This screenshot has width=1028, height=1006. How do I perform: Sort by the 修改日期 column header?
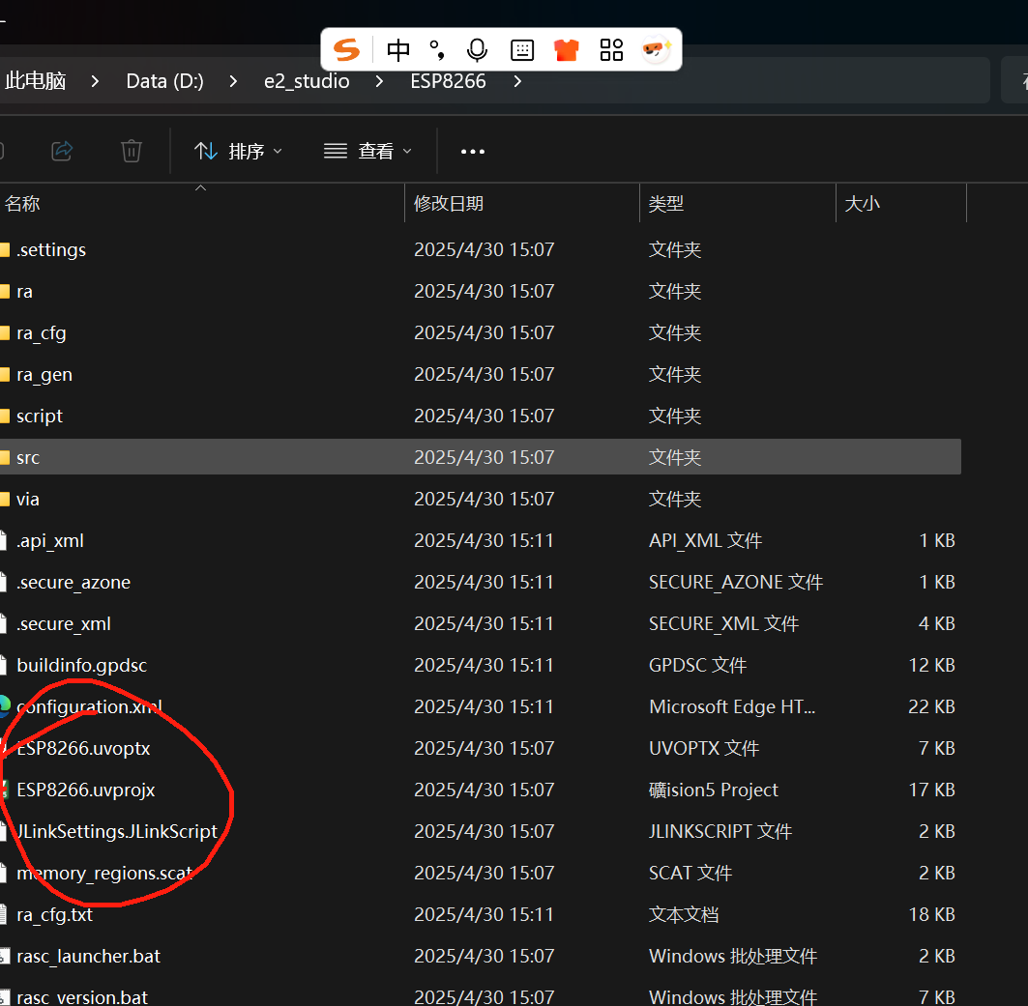coord(449,204)
